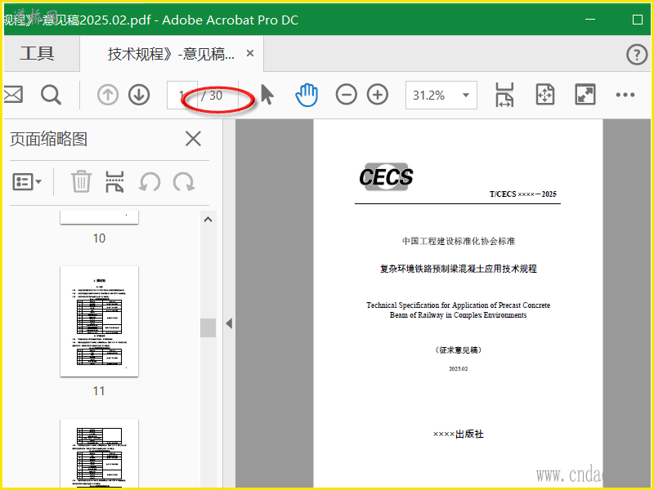Click the page number input field
The image size is (654, 490).
(x=181, y=95)
